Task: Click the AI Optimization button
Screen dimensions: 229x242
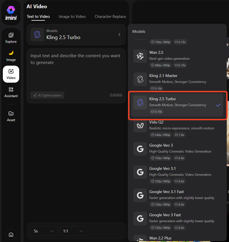Action: (x=47, y=95)
